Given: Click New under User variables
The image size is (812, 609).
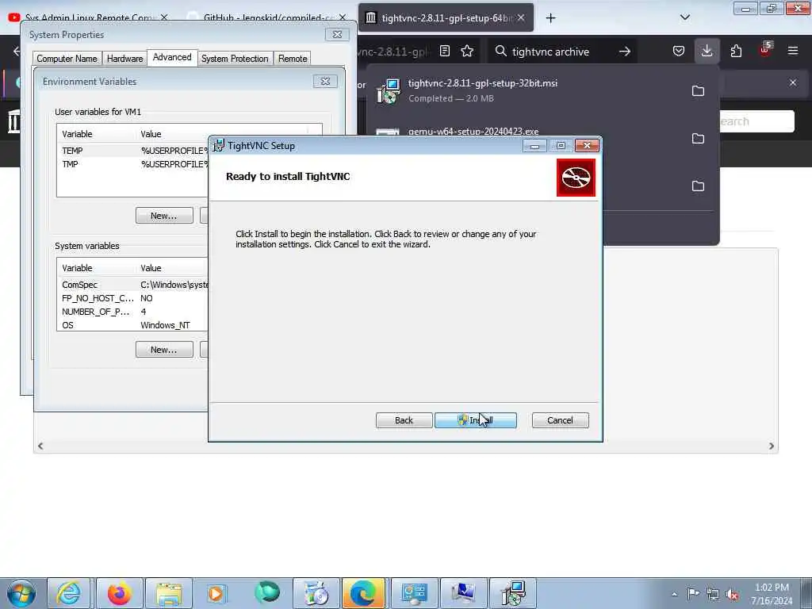Looking at the screenshot, I should click(164, 216).
